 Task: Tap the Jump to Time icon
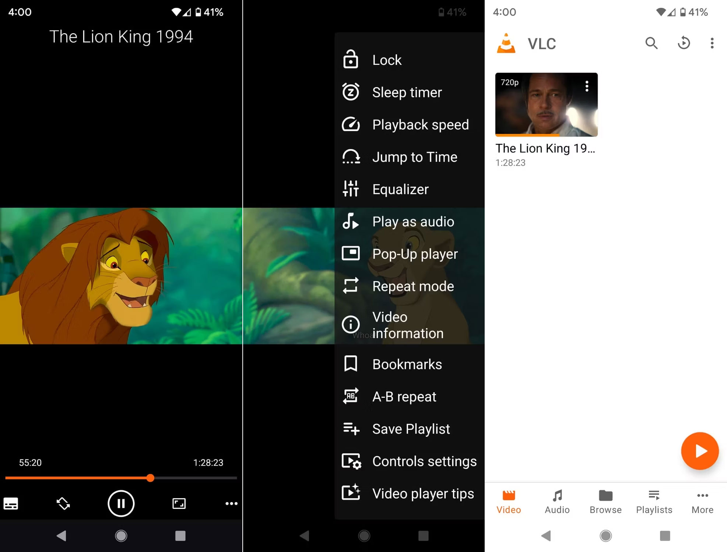pyautogui.click(x=351, y=157)
